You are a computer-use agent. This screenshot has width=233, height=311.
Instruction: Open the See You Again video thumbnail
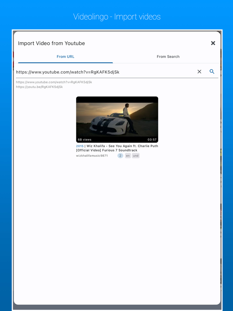117,120
